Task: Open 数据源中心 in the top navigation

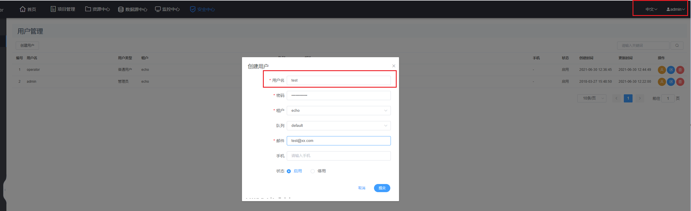Action: [133, 9]
